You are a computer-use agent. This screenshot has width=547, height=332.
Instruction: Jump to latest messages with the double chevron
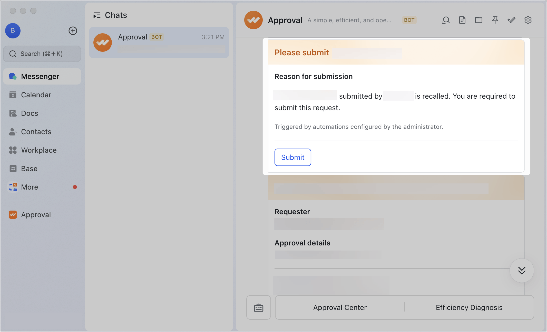click(522, 271)
